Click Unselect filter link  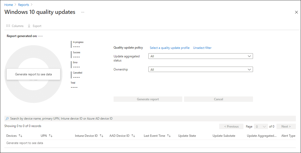pos(202,48)
